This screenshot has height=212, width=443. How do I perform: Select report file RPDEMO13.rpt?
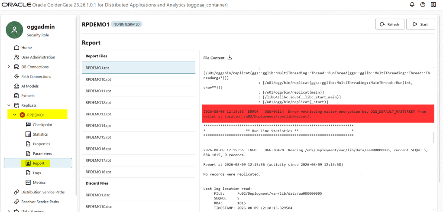pyautogui.click(x=139, y=114)
